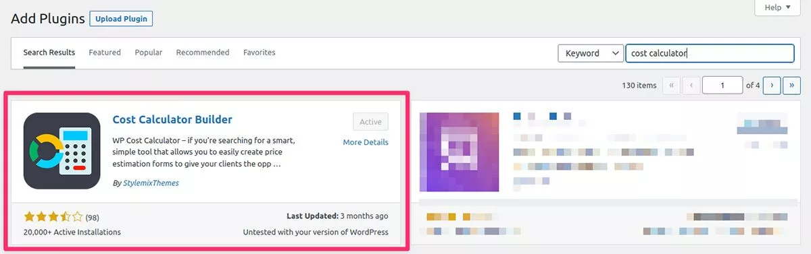Click the disabled previous page arrow
Image resolution: width=811 pixels, height=254 pixels.
pyautogui.click(x=691, y=86)
